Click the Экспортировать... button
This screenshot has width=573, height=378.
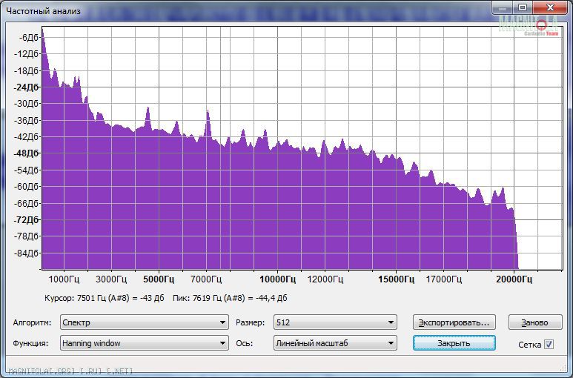point(454,322)
